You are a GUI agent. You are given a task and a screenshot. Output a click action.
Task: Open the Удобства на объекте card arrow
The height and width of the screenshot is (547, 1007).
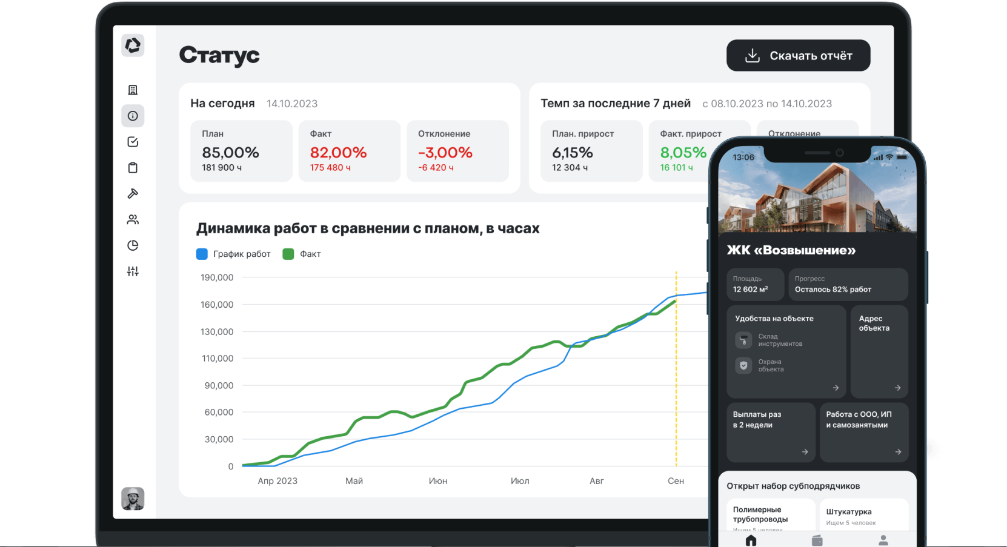coord(836,388)
